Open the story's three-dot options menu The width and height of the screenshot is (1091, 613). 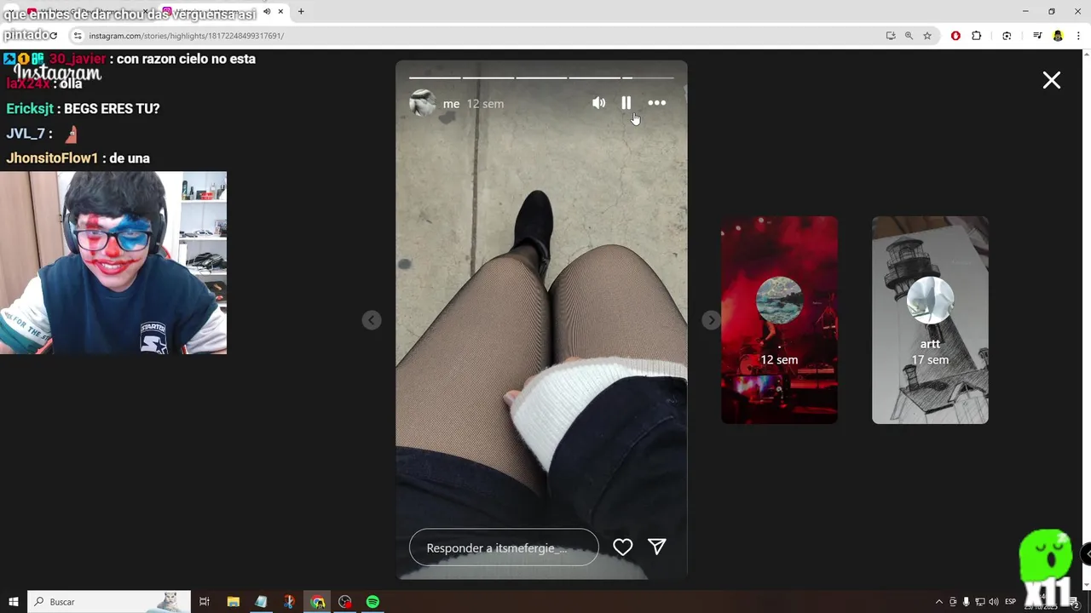tap(656, 103)
